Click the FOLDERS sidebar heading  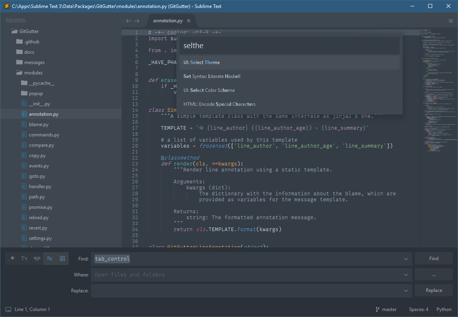[15, 21]
